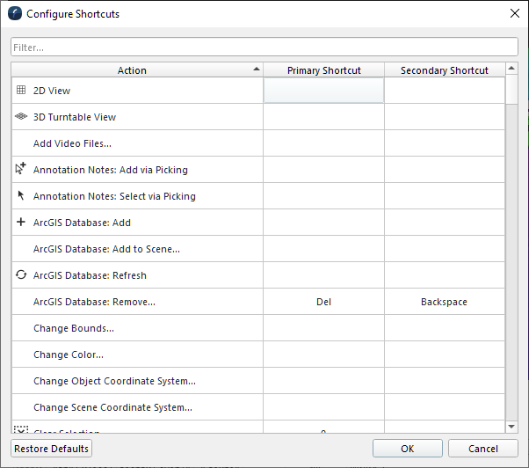Click the Annotation Notes add-picking icon
The width and height of the screenshot is (529, 468).
click(x=21, y=169)
